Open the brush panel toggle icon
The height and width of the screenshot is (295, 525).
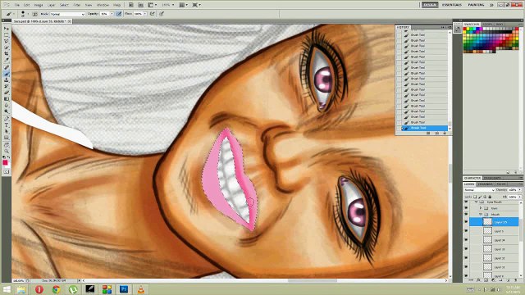coord(34,14)
